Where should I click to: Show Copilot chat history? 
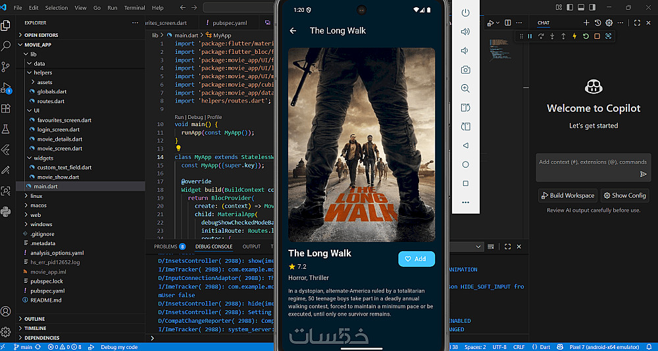[x=597, y=22]
